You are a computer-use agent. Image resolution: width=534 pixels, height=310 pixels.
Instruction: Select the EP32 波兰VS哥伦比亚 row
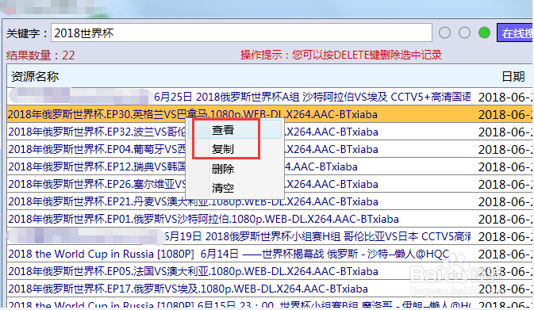[270, 132]
